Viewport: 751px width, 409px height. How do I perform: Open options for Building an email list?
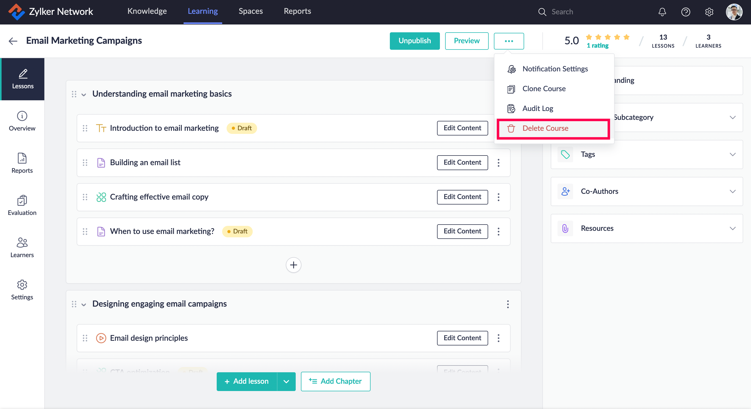click(498, 163)
